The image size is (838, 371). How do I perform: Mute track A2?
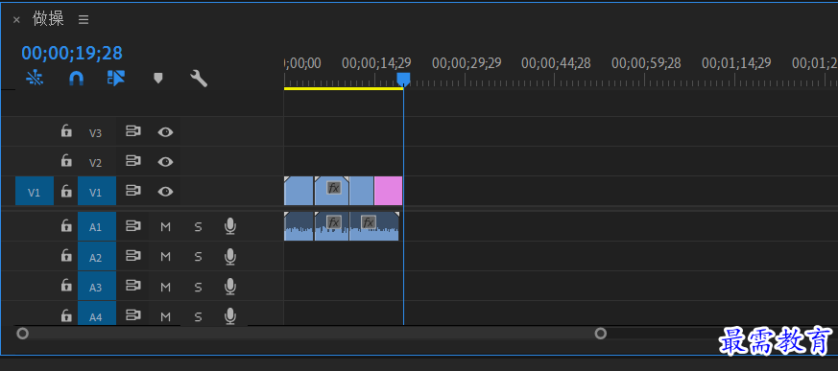(x=166, y=257)
